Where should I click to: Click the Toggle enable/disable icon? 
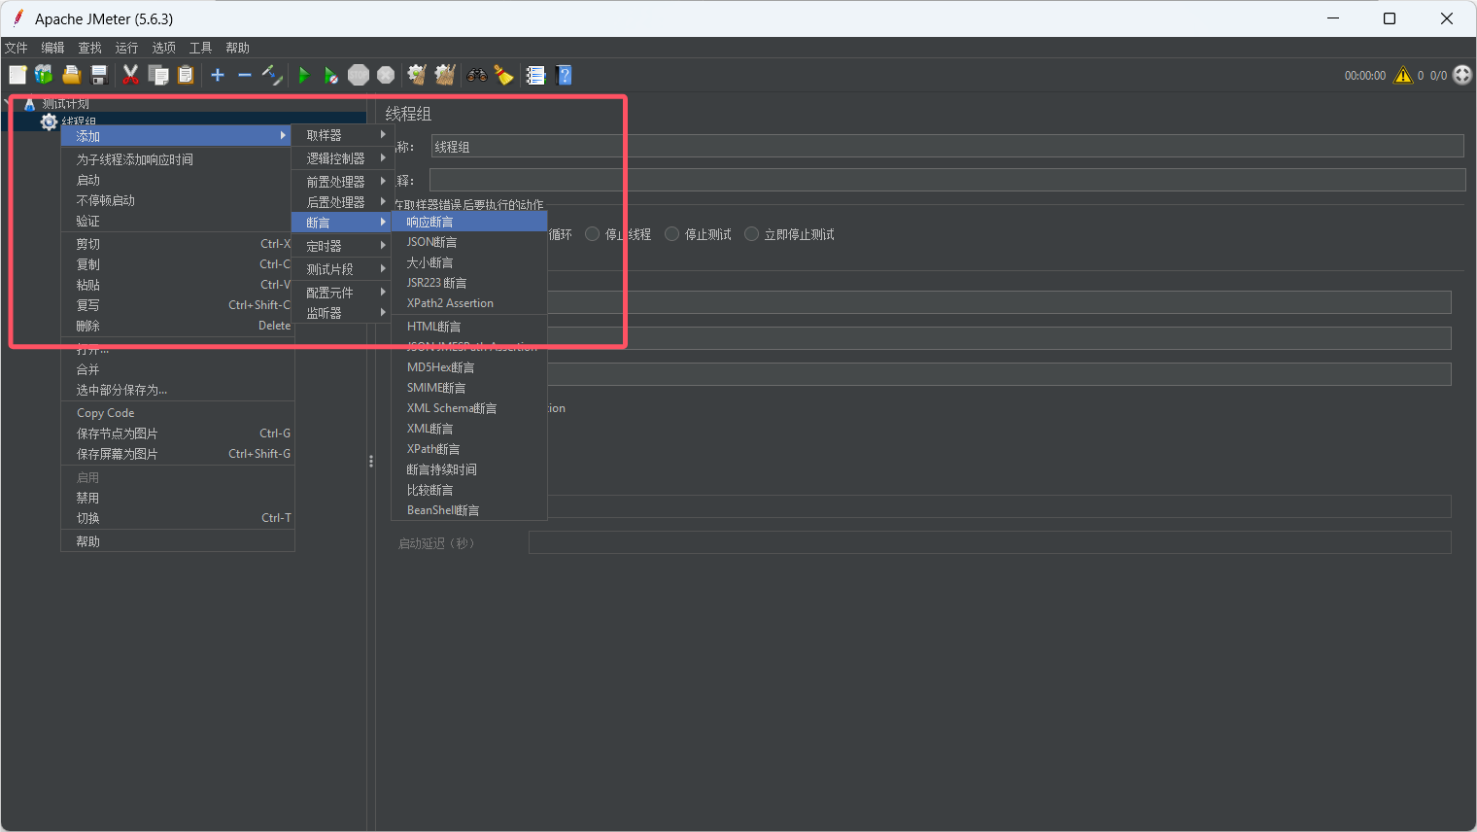pyautogui.click(x=272, y=75)
